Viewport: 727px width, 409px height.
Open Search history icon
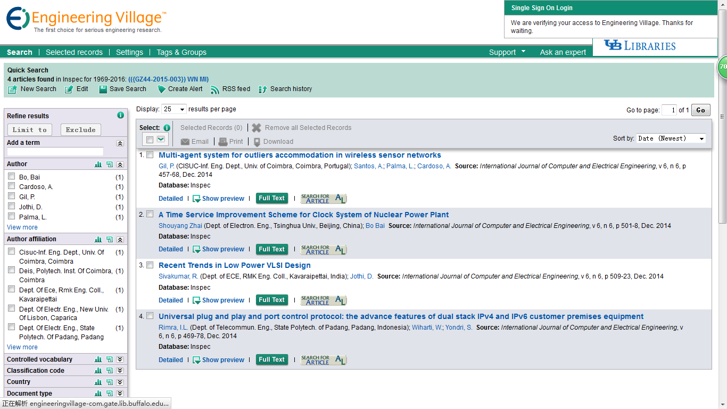(263, 89)
